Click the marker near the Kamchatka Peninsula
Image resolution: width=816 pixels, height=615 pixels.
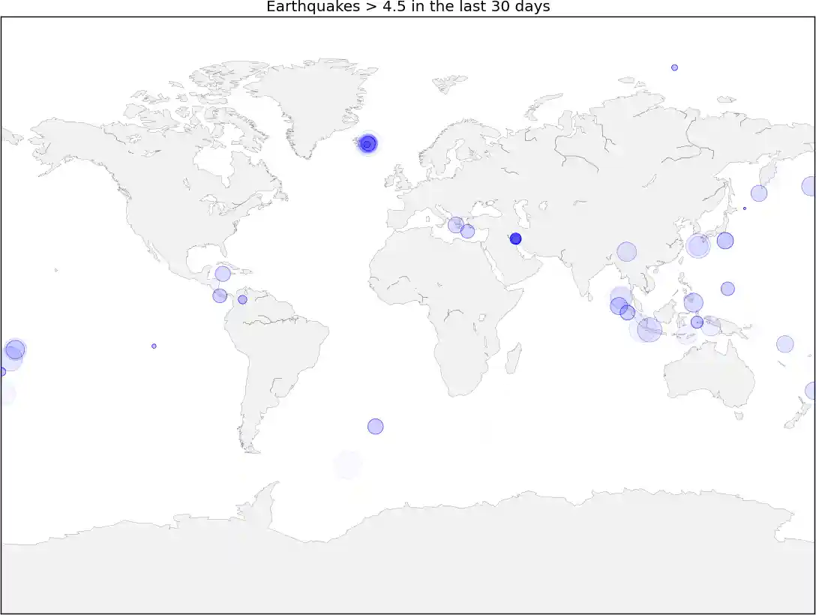point(757,193)
